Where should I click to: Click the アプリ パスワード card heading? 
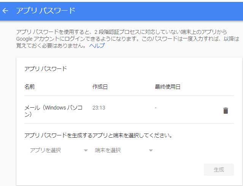[46, 68]
